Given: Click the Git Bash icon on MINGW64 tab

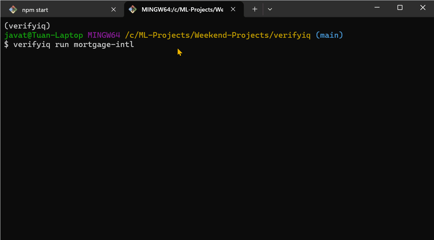Looking at the screenshot, I should click(133, 9).
